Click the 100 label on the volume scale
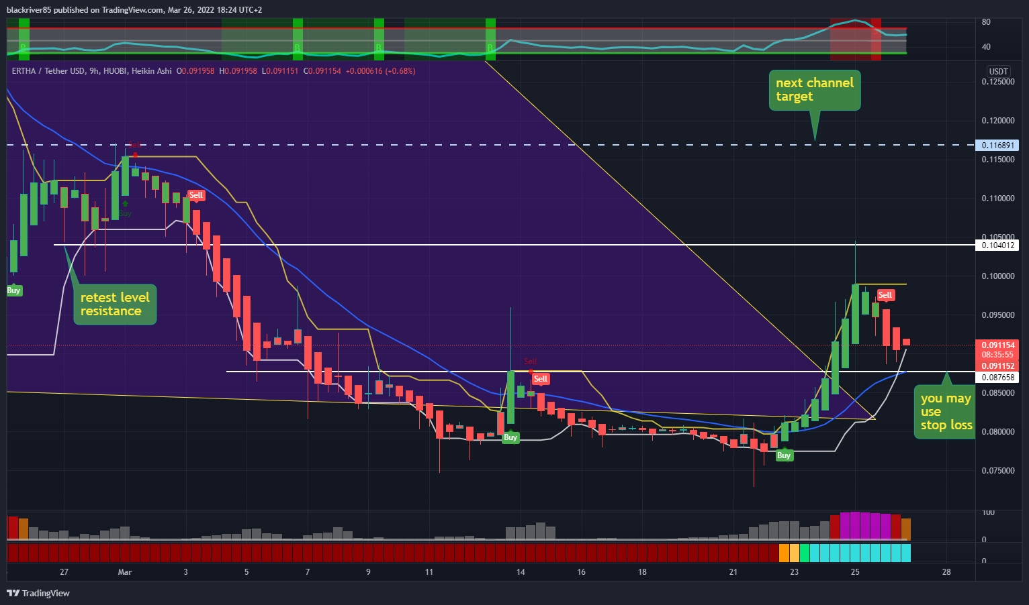This screenshot has width=1029, height=605. pyautogui.click(x=988, y=513)
